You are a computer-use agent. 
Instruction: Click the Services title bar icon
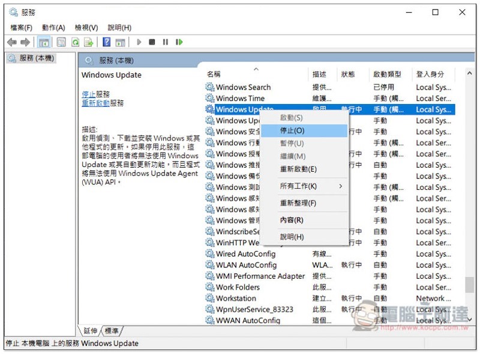click(13, 12)
